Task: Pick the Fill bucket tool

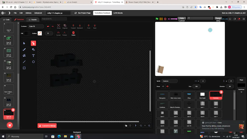Action: click(x=24, y=56)
